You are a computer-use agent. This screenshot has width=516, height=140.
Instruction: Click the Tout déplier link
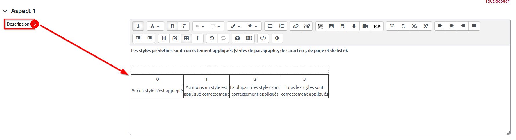[x=497, y=1]
